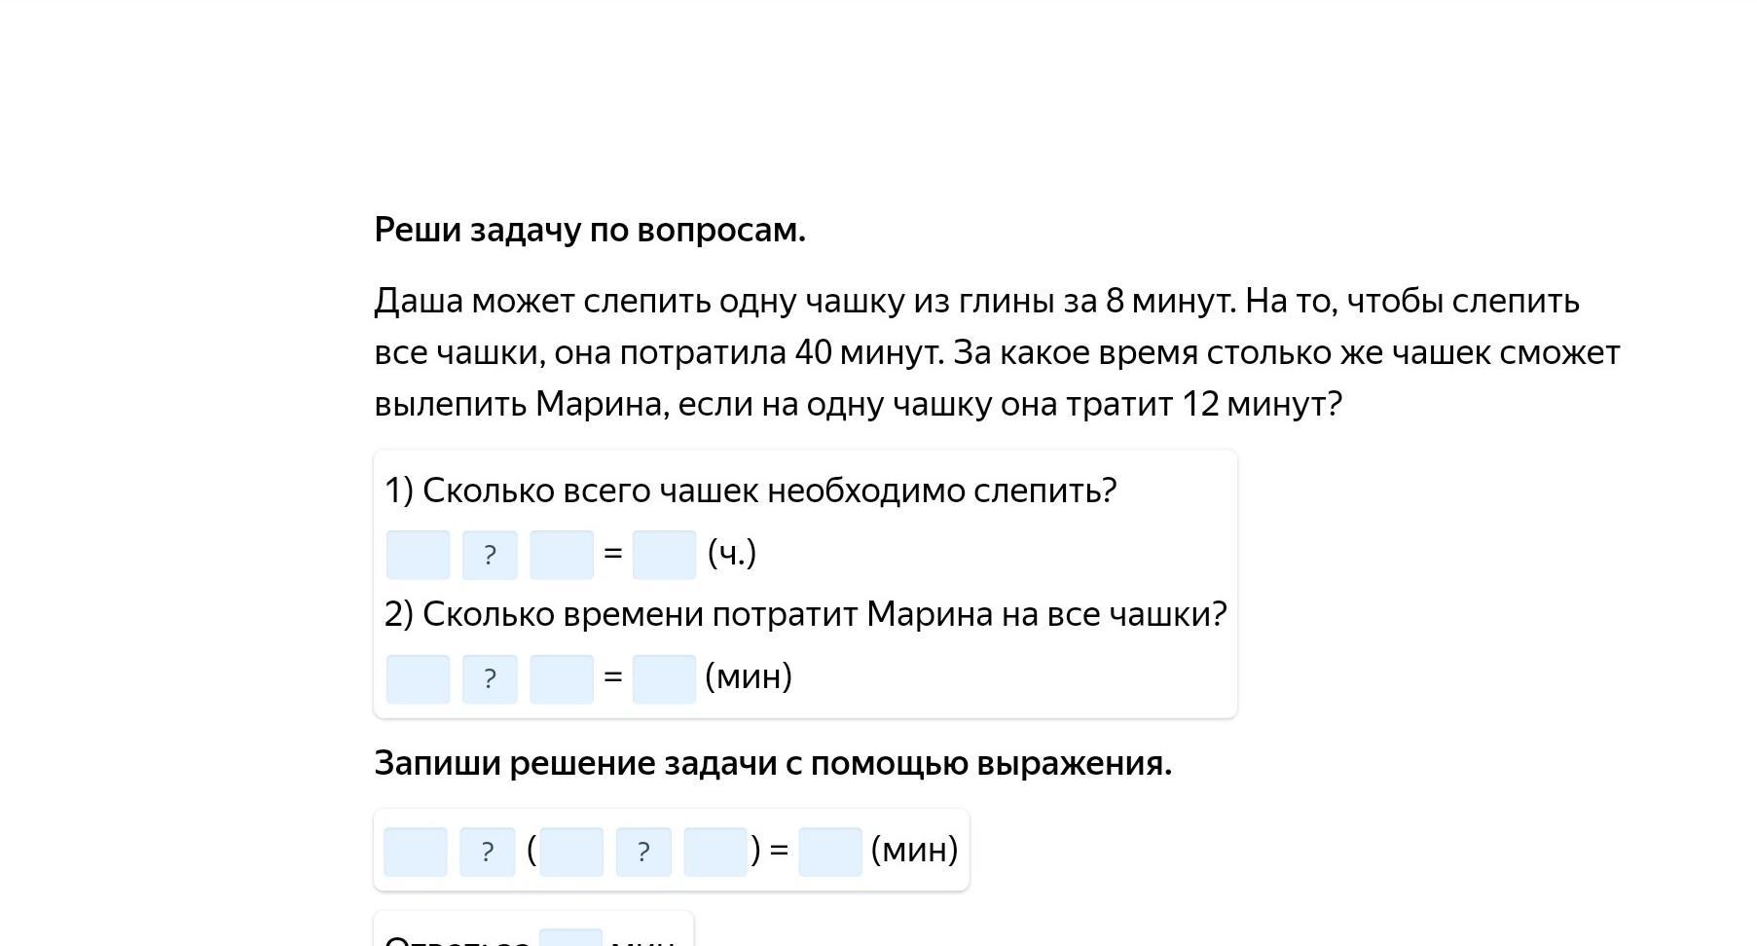1757x946 pixels.
Task: Click second number field of question 1
Action: [x=562, y=555]
